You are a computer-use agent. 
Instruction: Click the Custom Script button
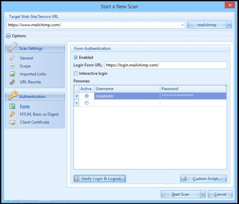click(x=203, y=179)
